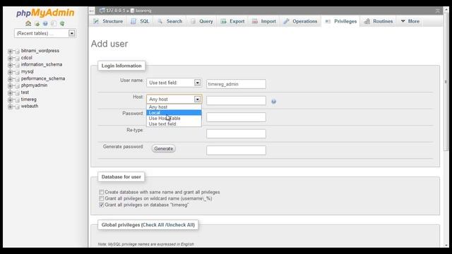The image size is (452, 254).
Task: Go to the Import tab
Action: tap(264, 21)
